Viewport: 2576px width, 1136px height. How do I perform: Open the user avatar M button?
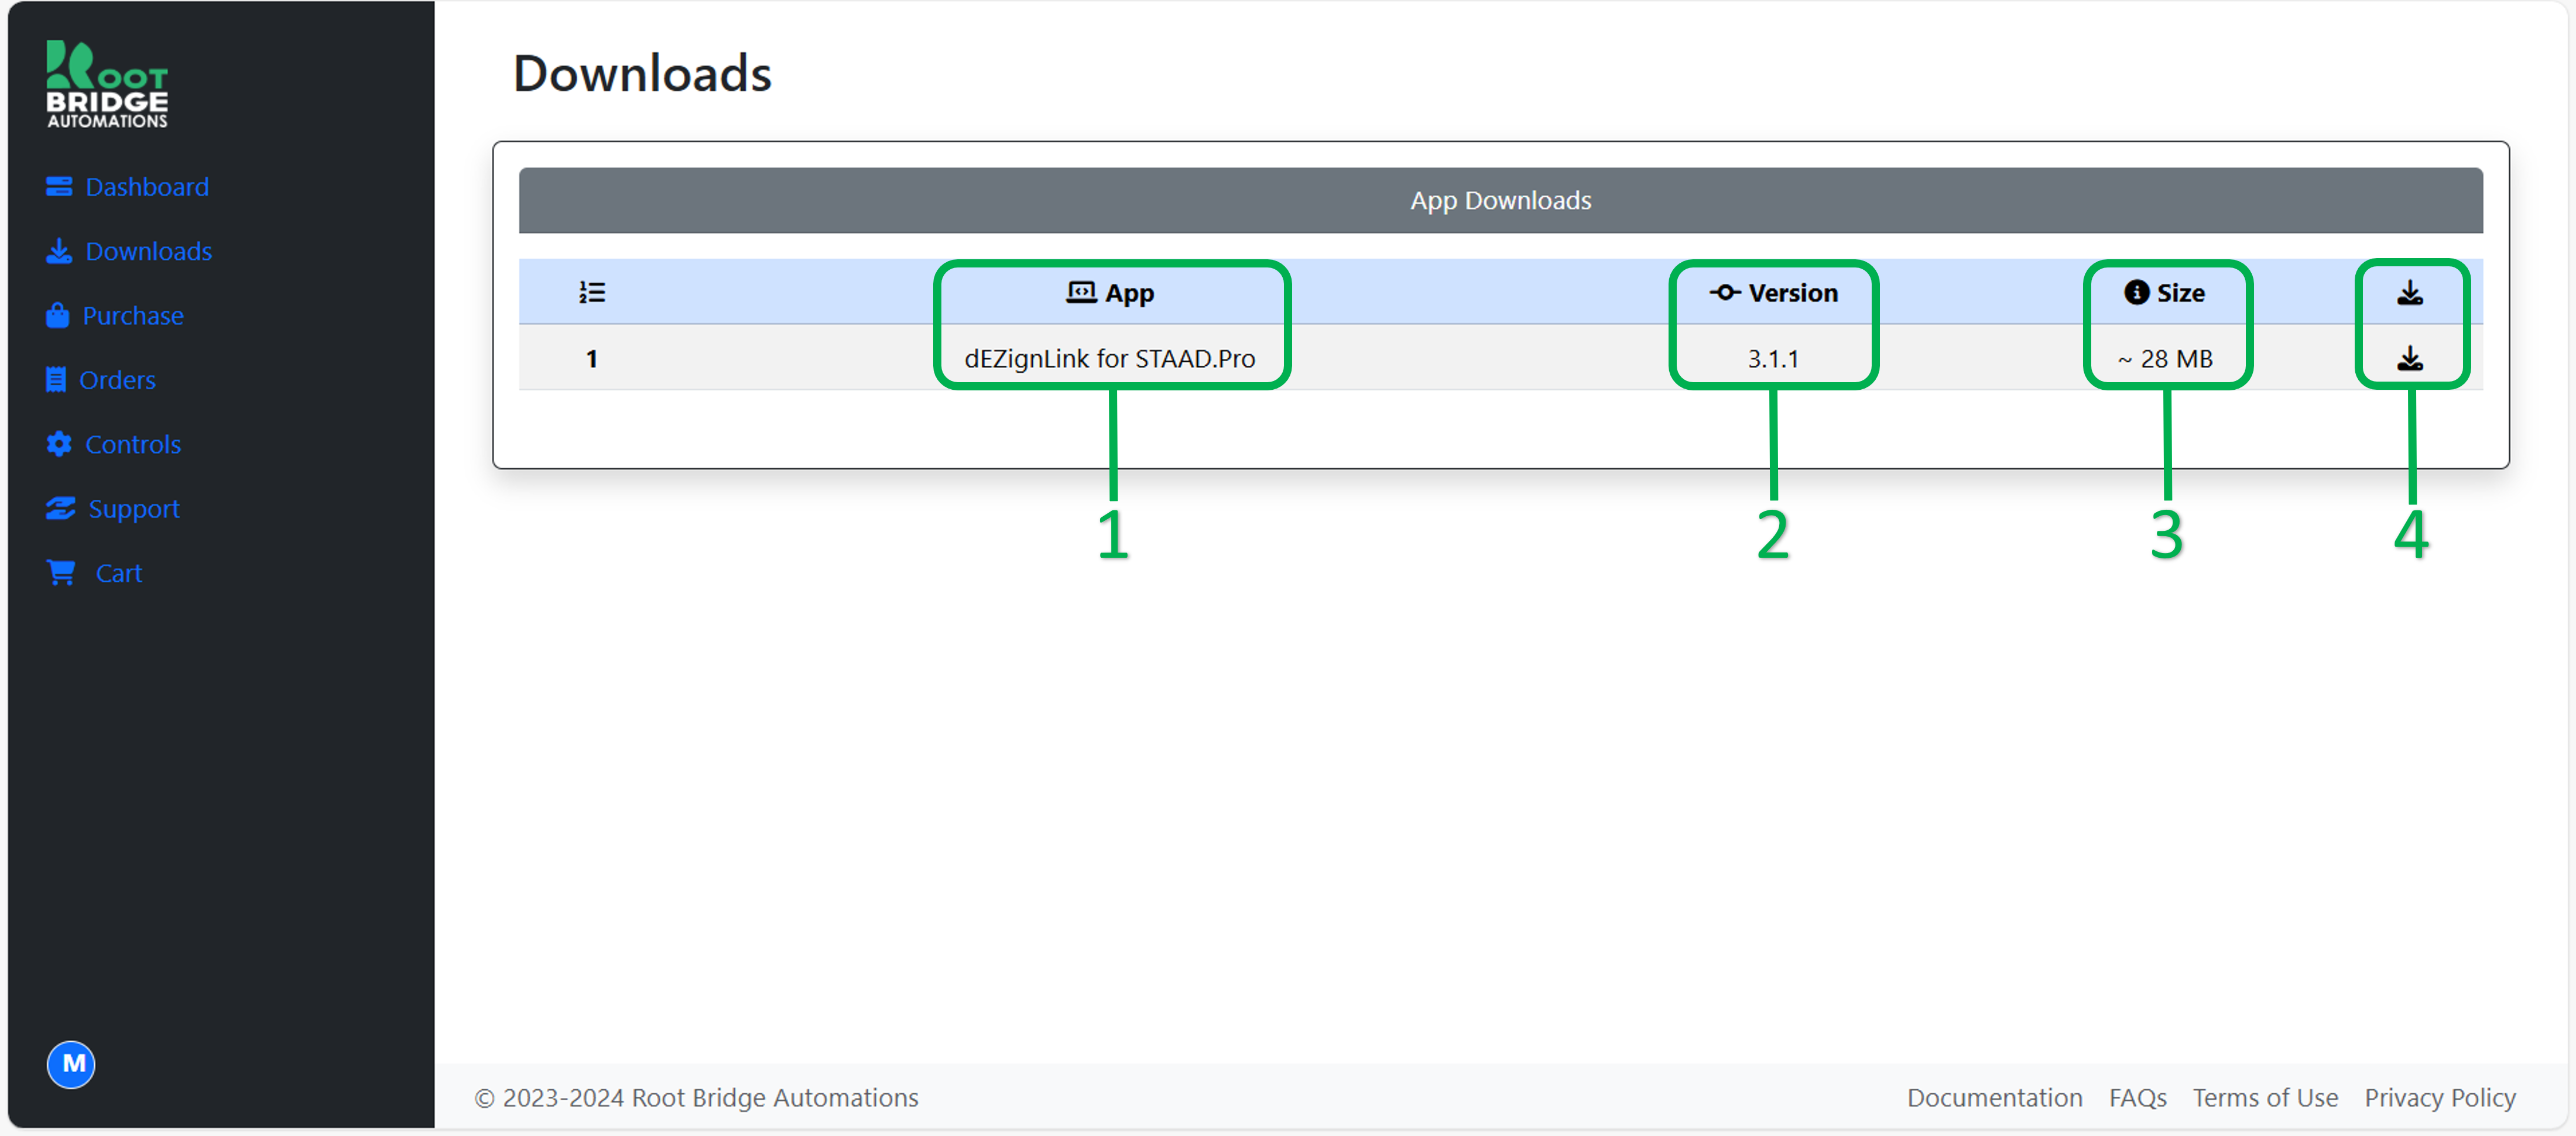point(71,1064)
